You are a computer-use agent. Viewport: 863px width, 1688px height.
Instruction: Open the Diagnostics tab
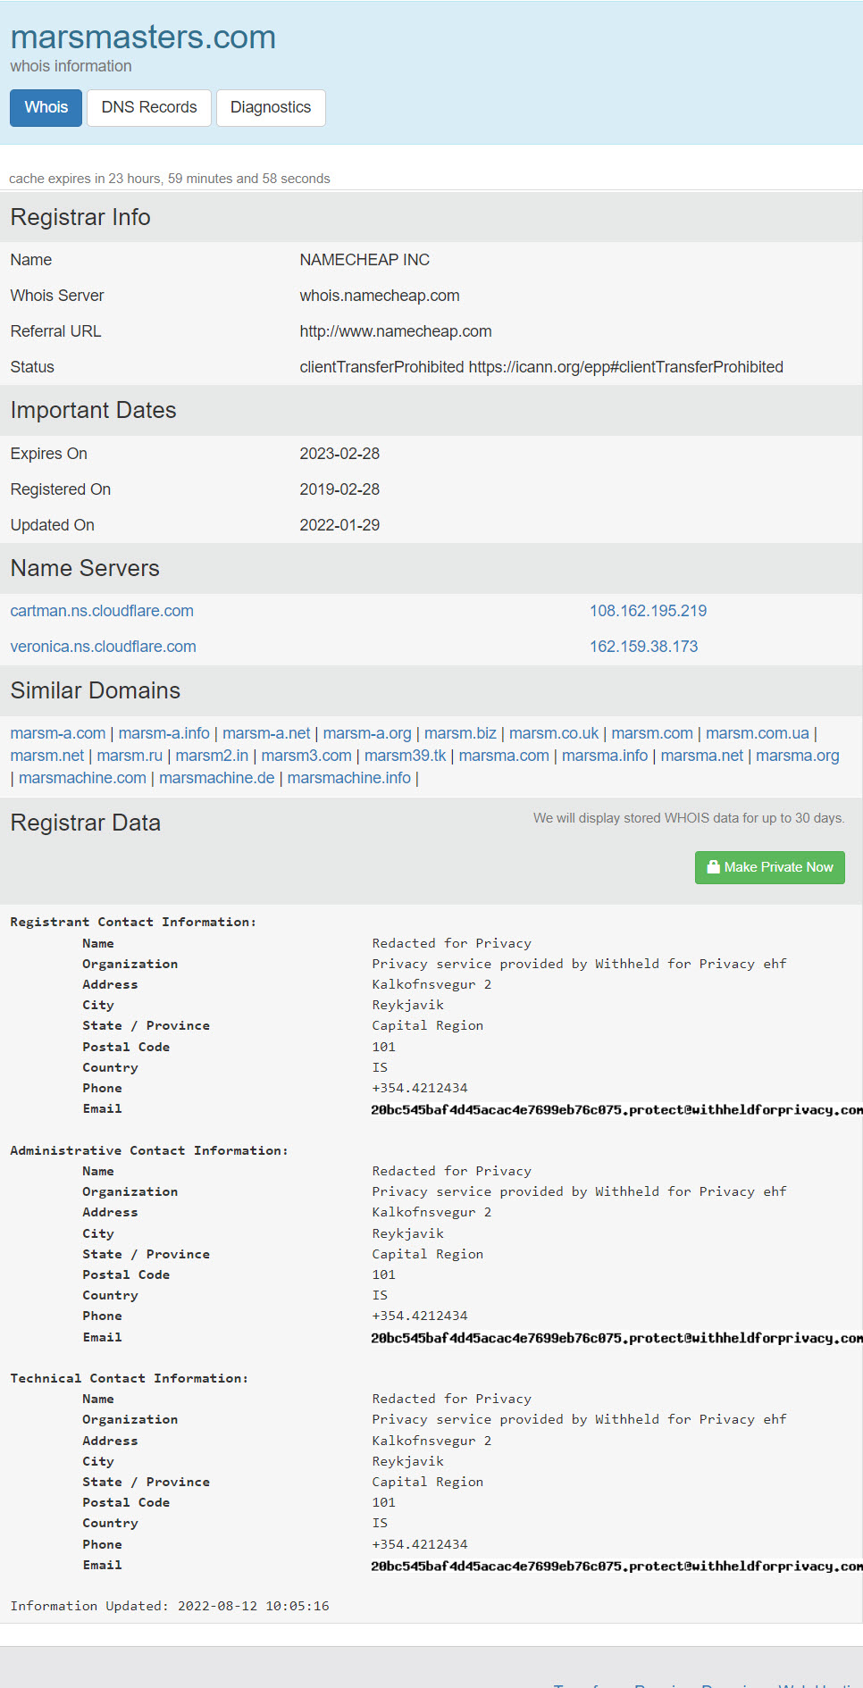click(271, 107)
